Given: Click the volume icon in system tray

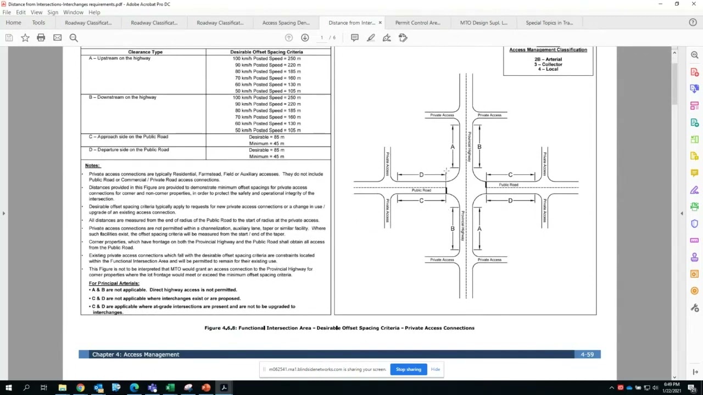Looking at the screenshot, I should pyautogui.click(x=655, y=388).
